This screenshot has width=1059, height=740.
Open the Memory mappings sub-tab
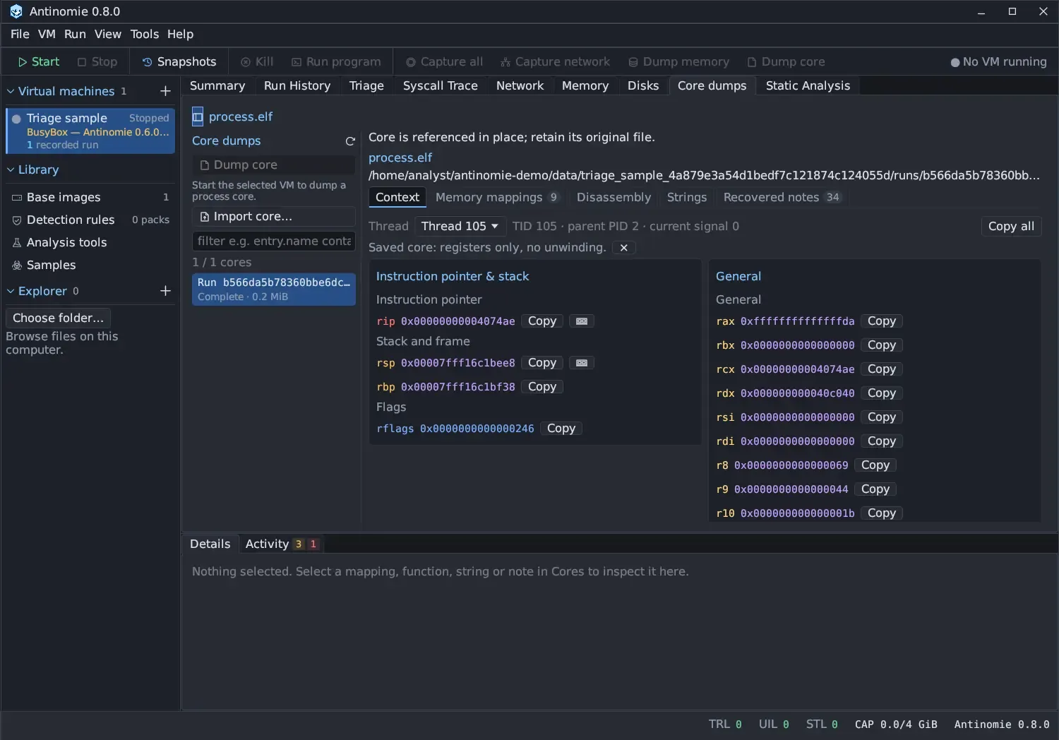tap(498, 197)
